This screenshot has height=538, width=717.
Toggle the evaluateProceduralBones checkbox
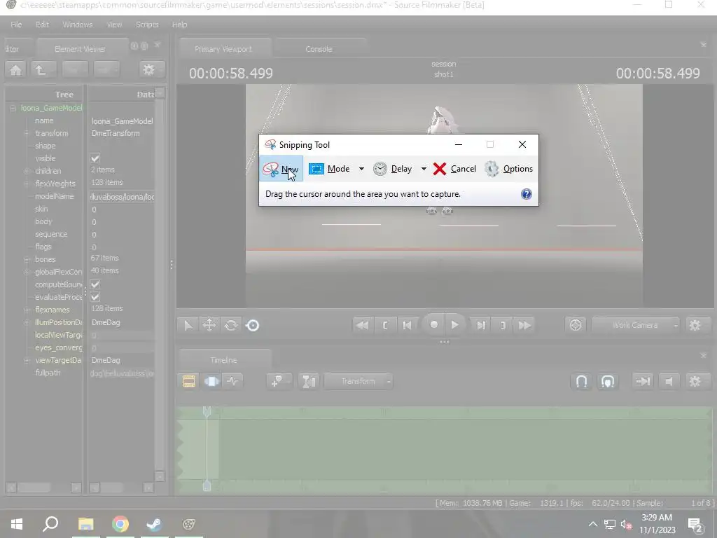95,297
